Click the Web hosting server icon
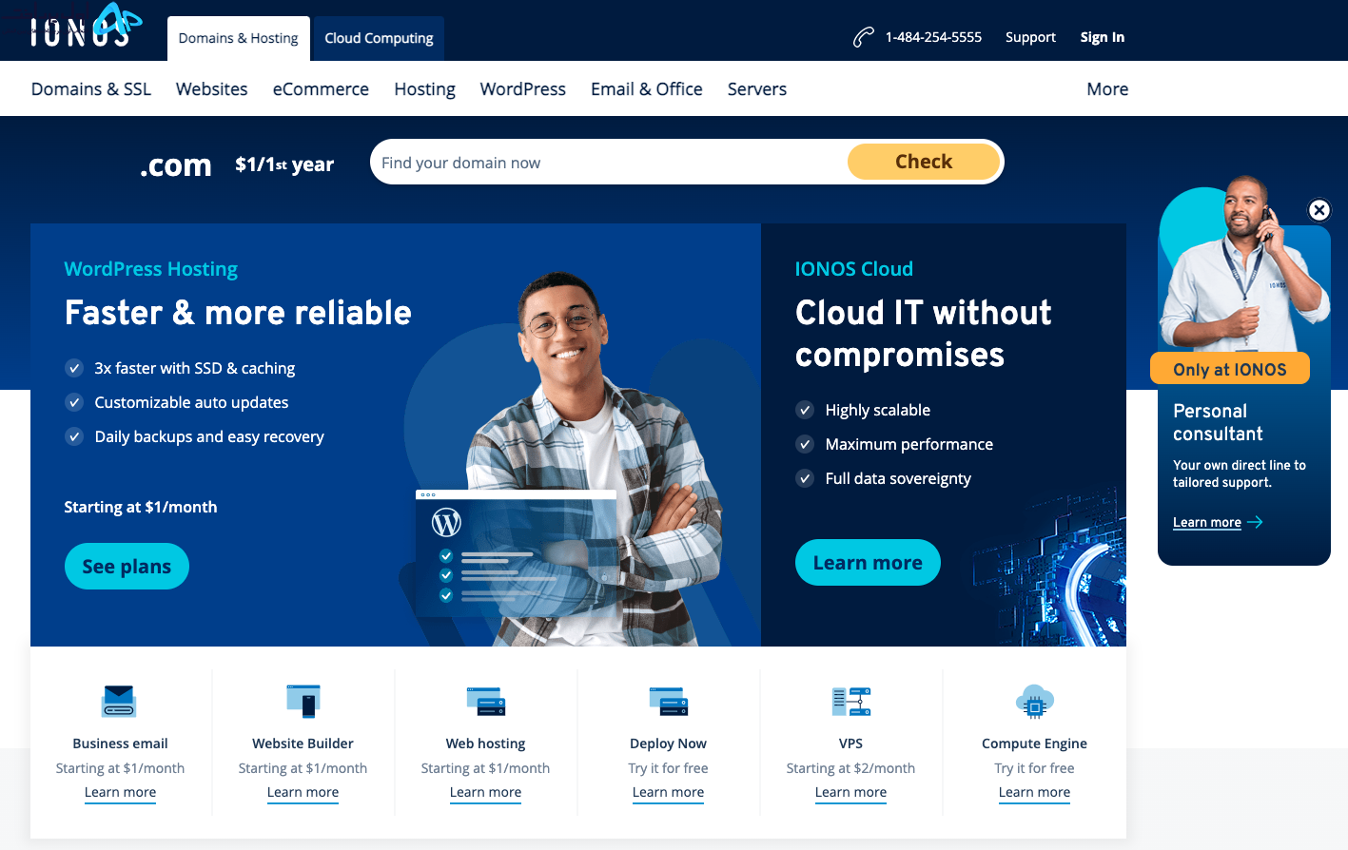1348x850 pixels. coord(485,702)
